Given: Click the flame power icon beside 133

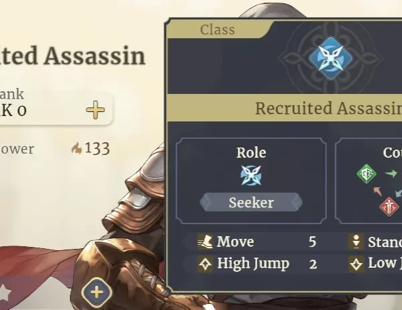Looking at the screenshot, I should click(76, 148).
